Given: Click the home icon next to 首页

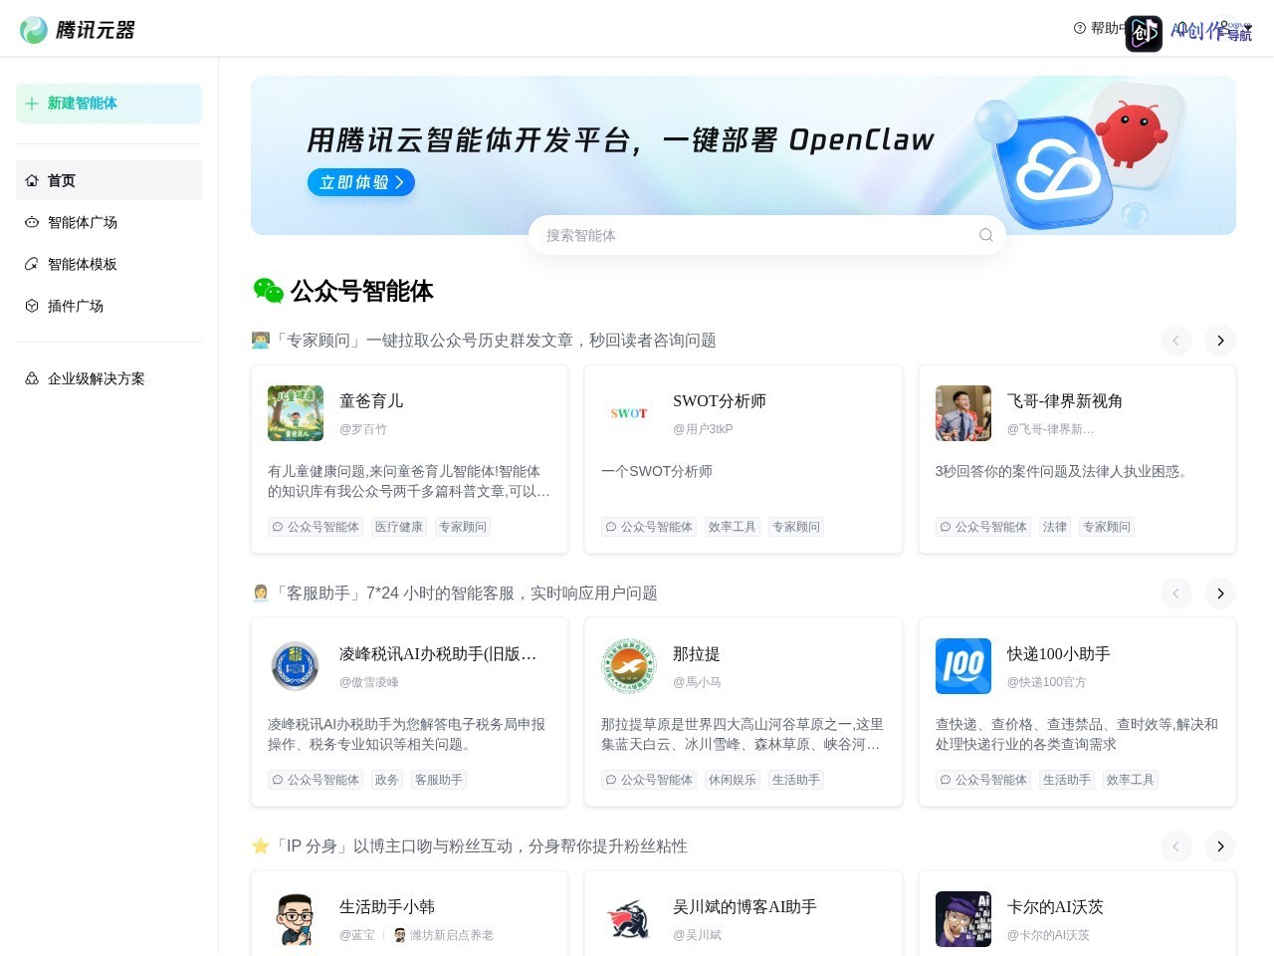Looking at the screenshot, I should point(32,180).
